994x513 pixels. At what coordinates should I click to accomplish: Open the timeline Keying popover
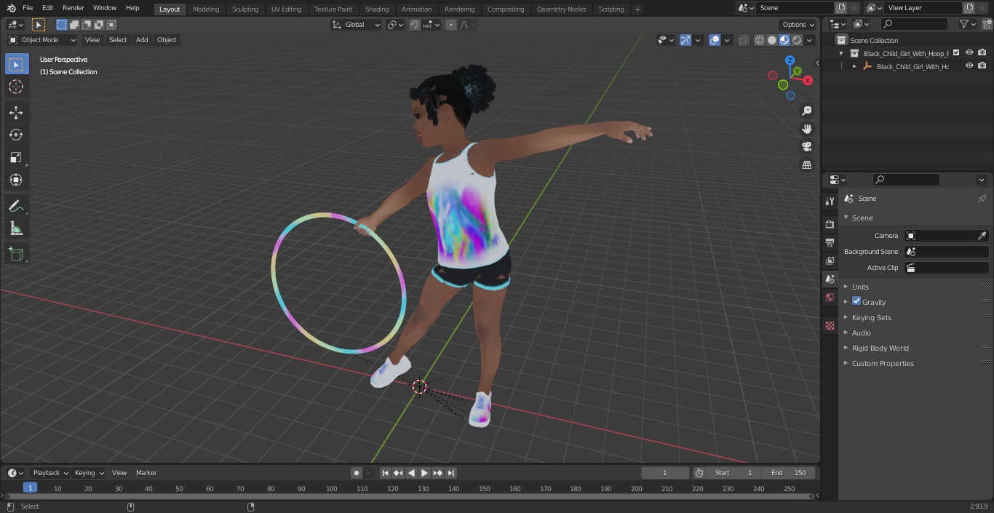89,473
